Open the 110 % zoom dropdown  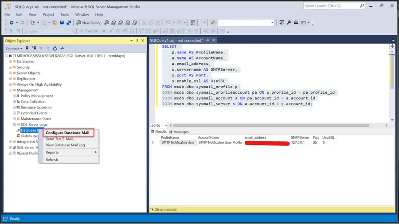tap(166, 125)
